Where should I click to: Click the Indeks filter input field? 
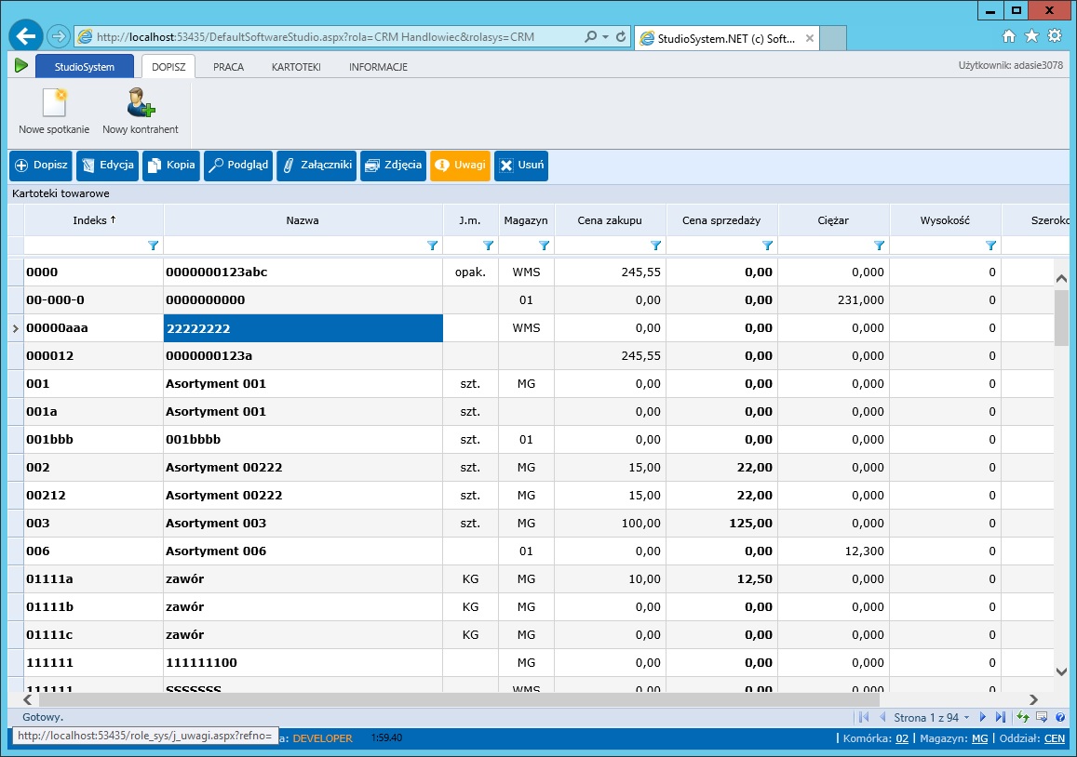click(85, 246)
